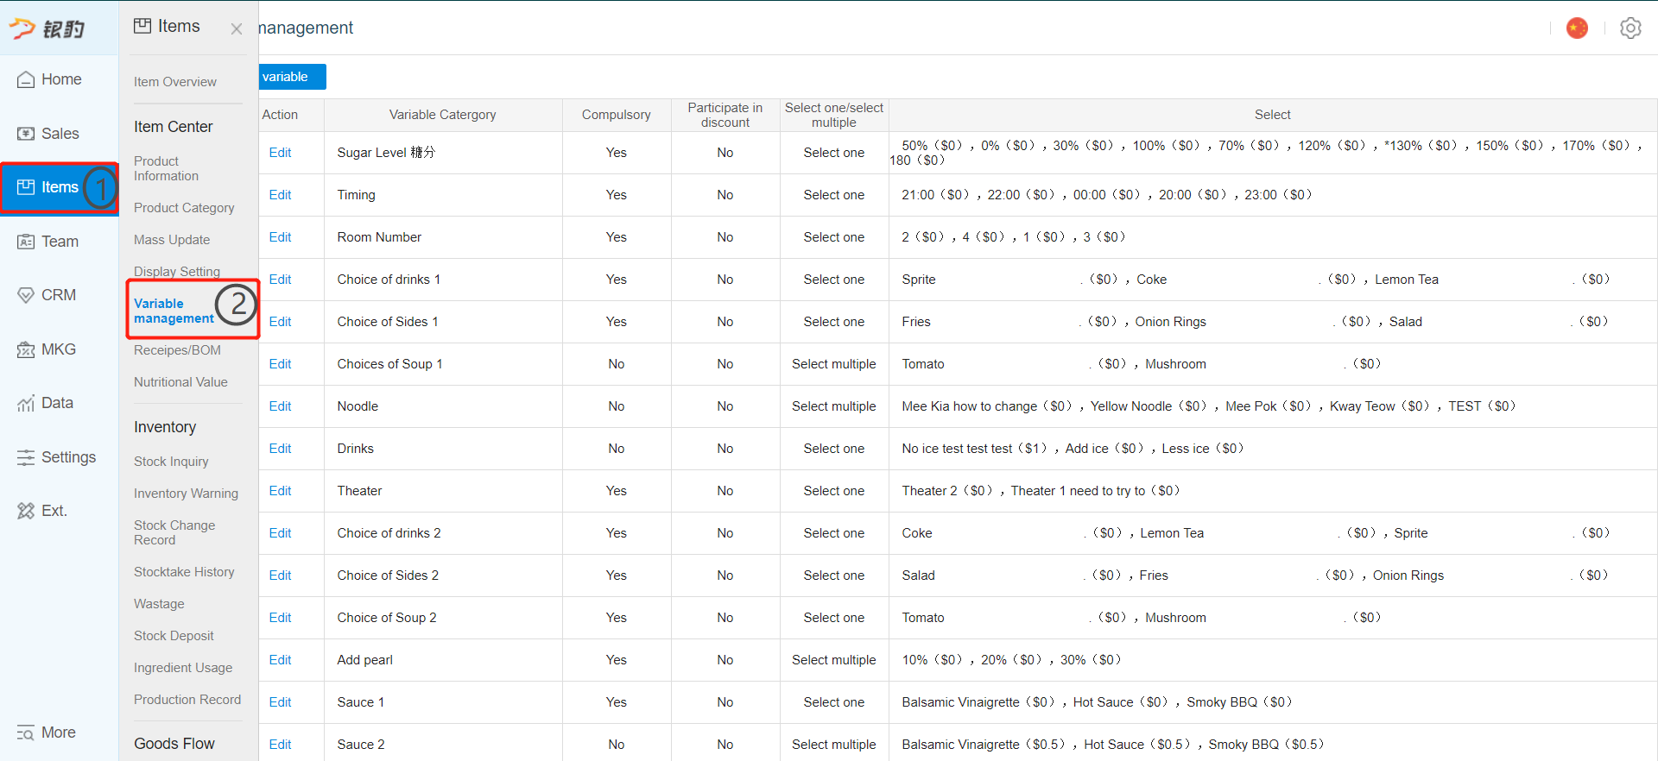Screen dimensions: 1658x761
Task: Select the 'Choice of Soup 2' category cell
Action: tap(443, 618)
